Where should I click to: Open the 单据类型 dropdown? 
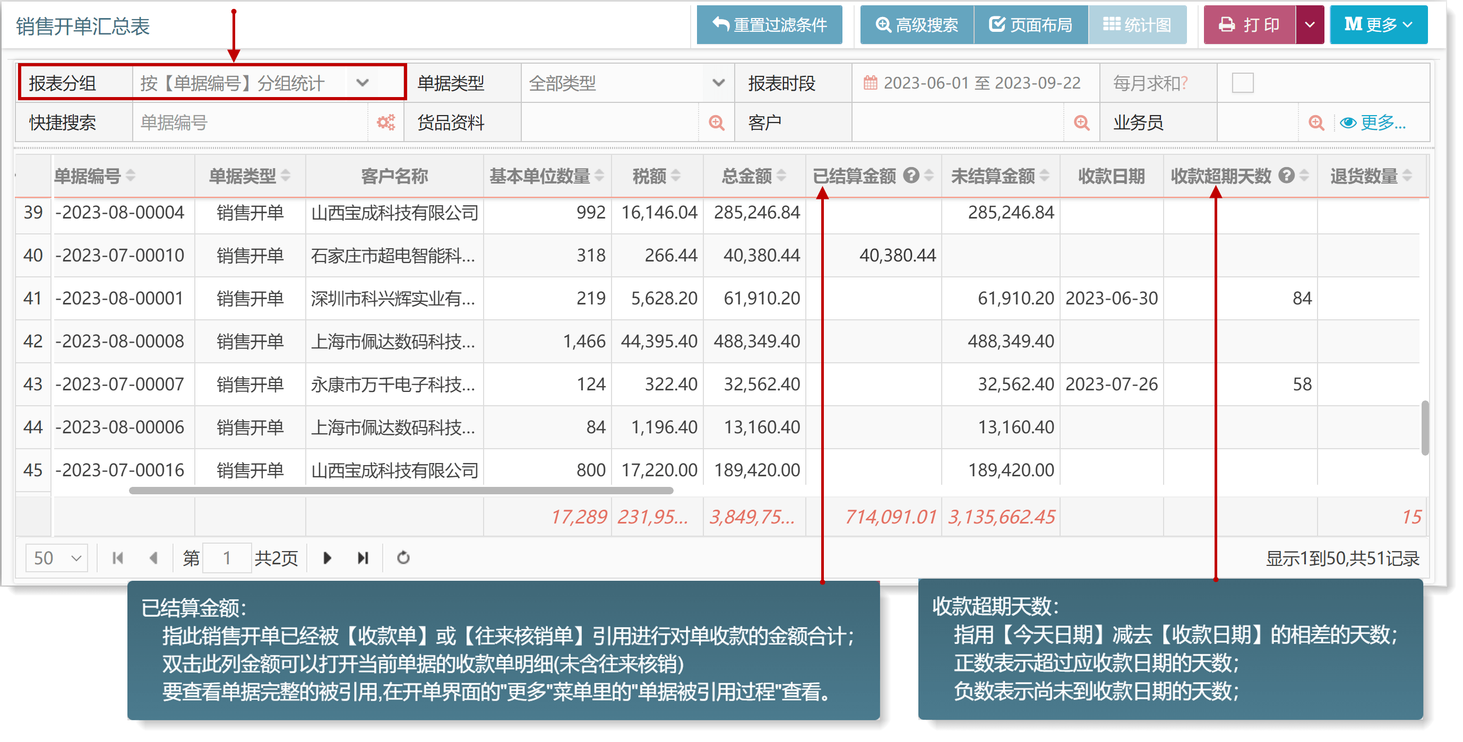718,83
